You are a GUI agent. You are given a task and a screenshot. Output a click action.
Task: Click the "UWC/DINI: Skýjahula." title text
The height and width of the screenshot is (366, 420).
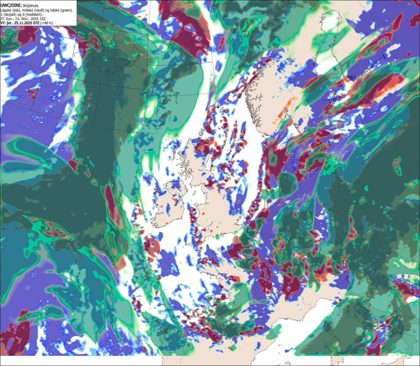coord(20,6)
